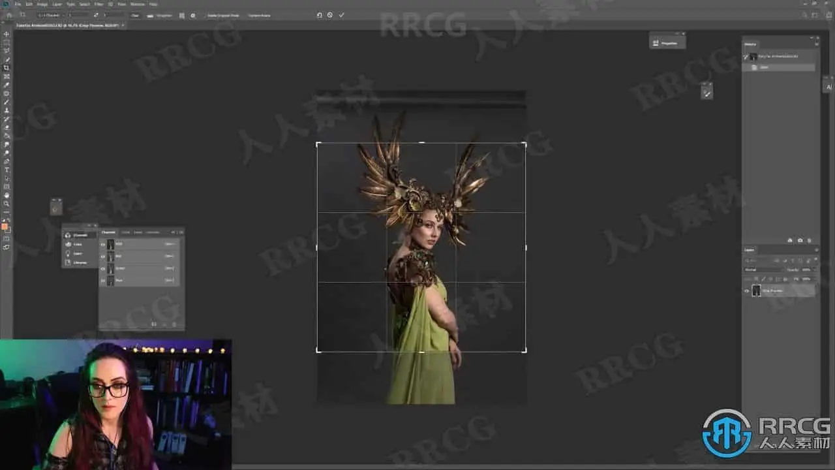Select the Type tool
Screen dimensions: 835x470
[x=7, y=170]
